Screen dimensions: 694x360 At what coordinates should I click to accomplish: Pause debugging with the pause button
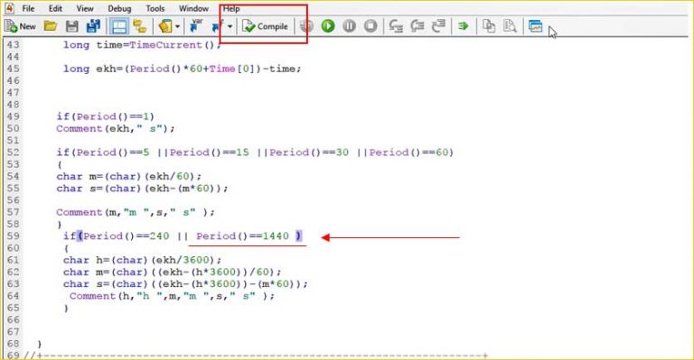coord(349,26)
